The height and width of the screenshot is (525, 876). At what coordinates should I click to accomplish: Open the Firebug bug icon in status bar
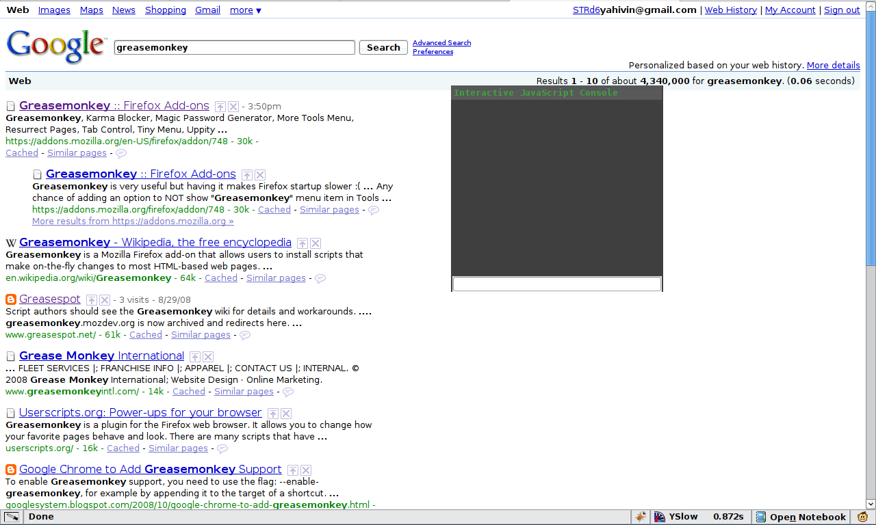pos(641,517)
